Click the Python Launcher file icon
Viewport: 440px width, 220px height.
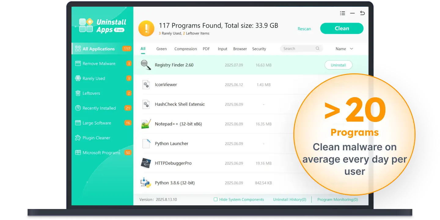click(x=146, y=143)
